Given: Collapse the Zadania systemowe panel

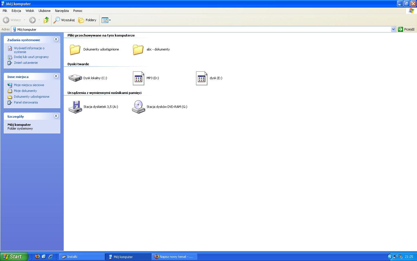Looking at the screenshot, I should tap(56, 39).
